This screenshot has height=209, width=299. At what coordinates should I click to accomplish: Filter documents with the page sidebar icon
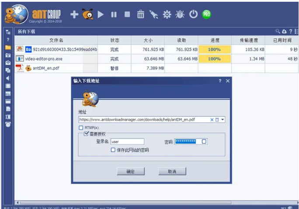coord(8,109)
